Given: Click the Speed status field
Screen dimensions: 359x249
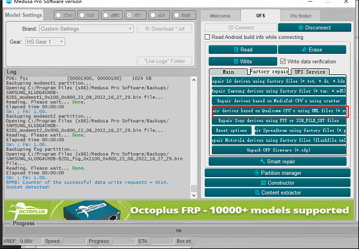Looking at the screenshot, I should click(74, 241).
